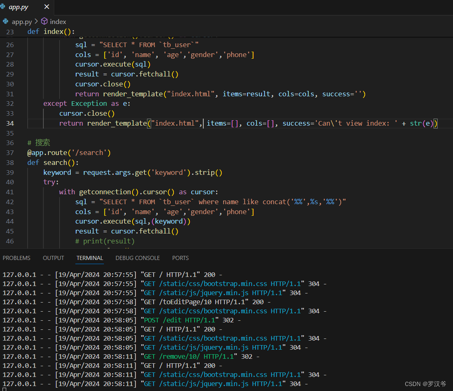Screen dimensions: 453x391
Task: Click '# print(result)' comment line
Action: coord(105,241)
